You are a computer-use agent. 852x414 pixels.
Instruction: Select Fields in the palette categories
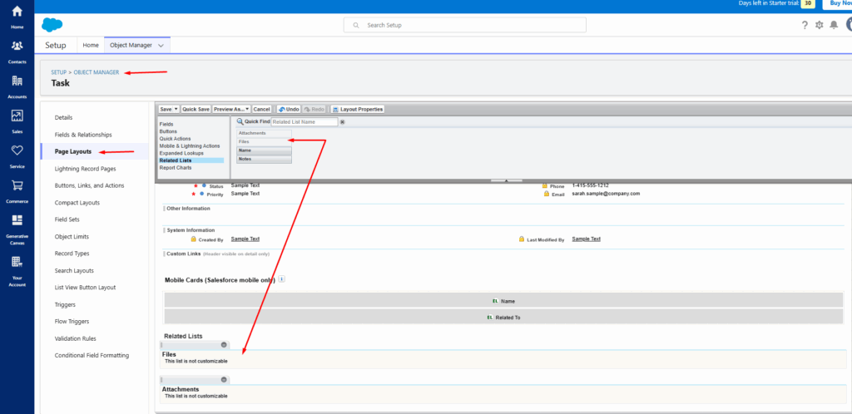coord(166,124)
